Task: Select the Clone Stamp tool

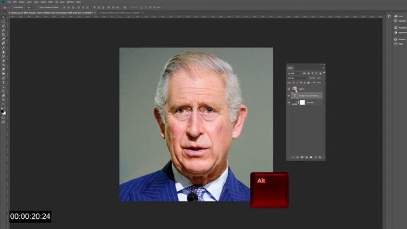Action: pyautogui.click(x=3, y=52)
